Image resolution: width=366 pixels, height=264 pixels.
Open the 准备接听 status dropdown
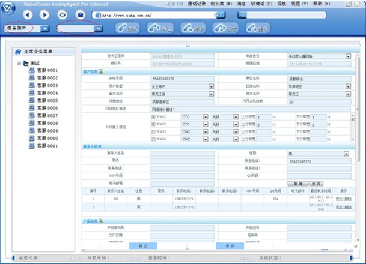[47, 28]
